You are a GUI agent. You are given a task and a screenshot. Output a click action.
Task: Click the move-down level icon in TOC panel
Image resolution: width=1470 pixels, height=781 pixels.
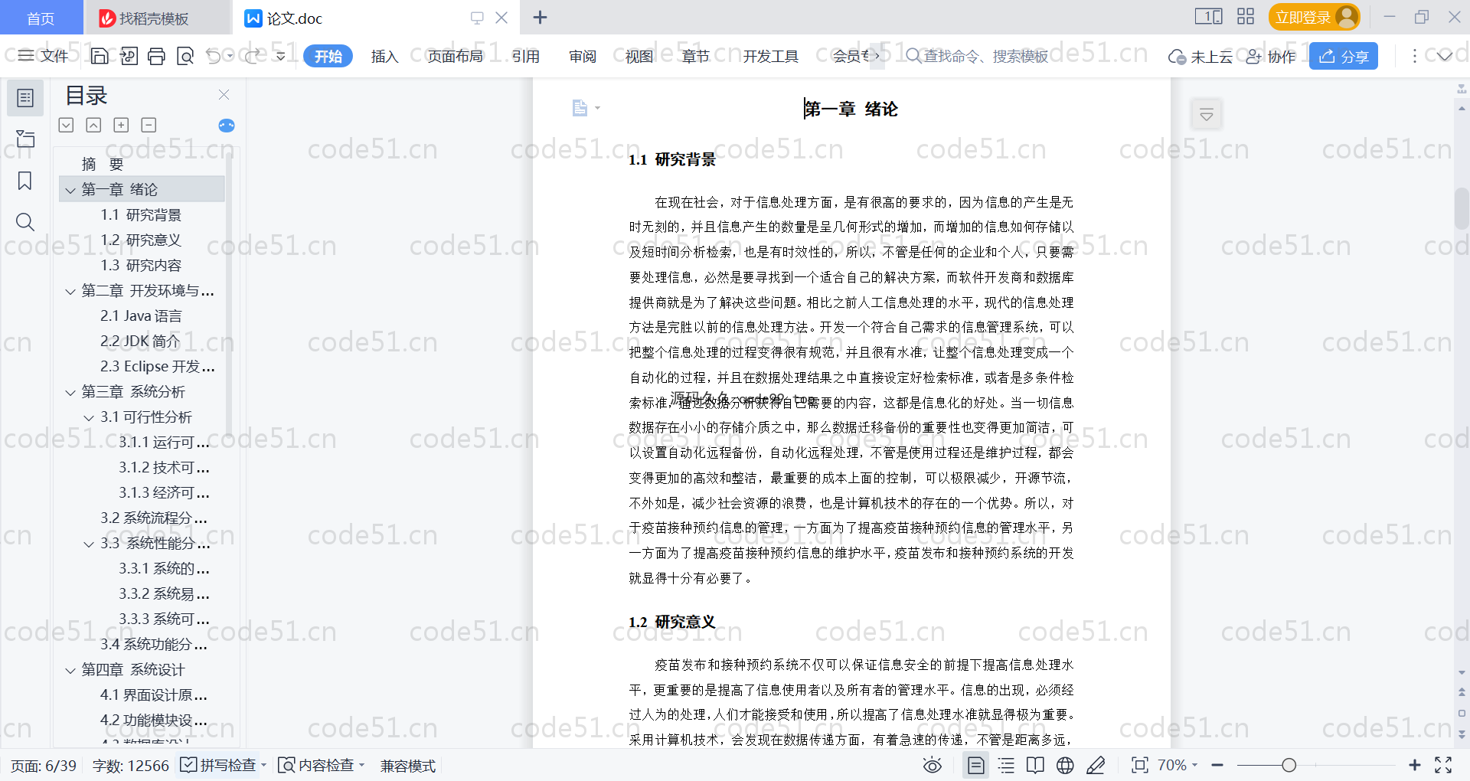66,125
